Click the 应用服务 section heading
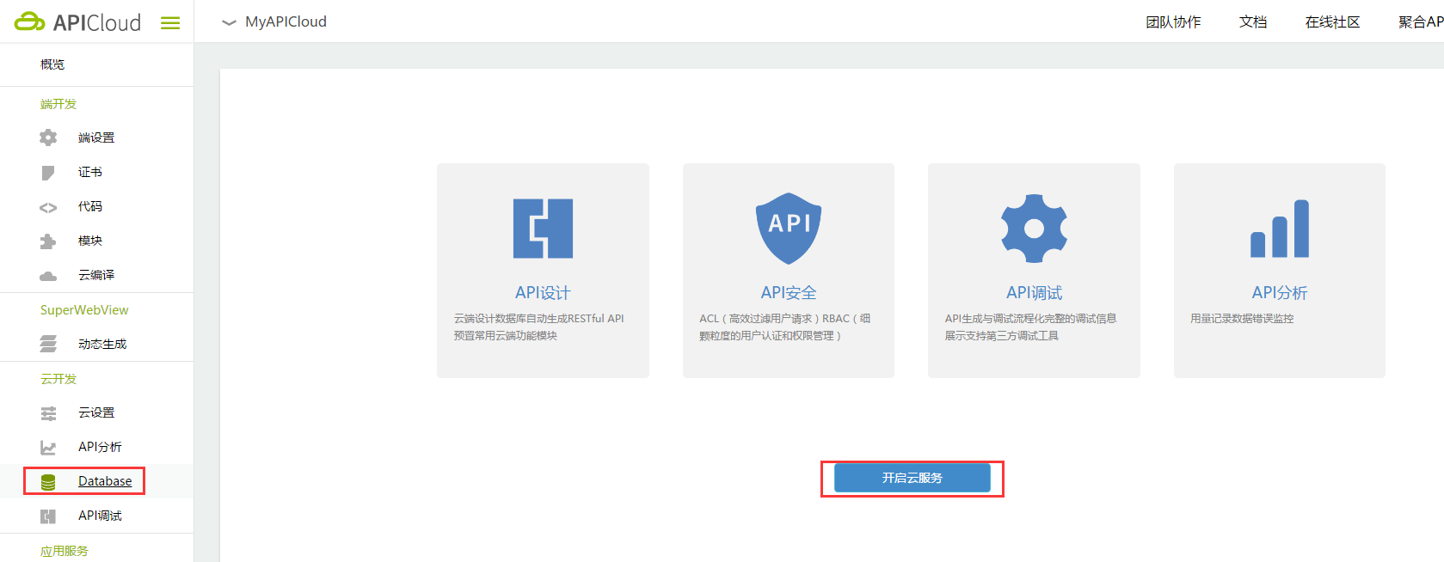Screen dimensions: 1444x562 pyautogui.click(x=65, y=551)
